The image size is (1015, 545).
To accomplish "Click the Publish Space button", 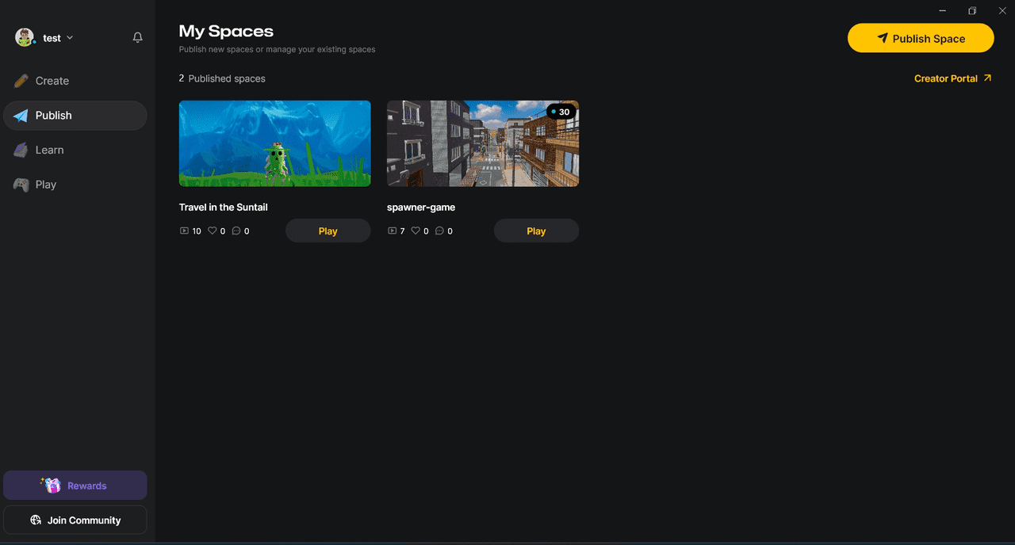I will pos(921,37).
